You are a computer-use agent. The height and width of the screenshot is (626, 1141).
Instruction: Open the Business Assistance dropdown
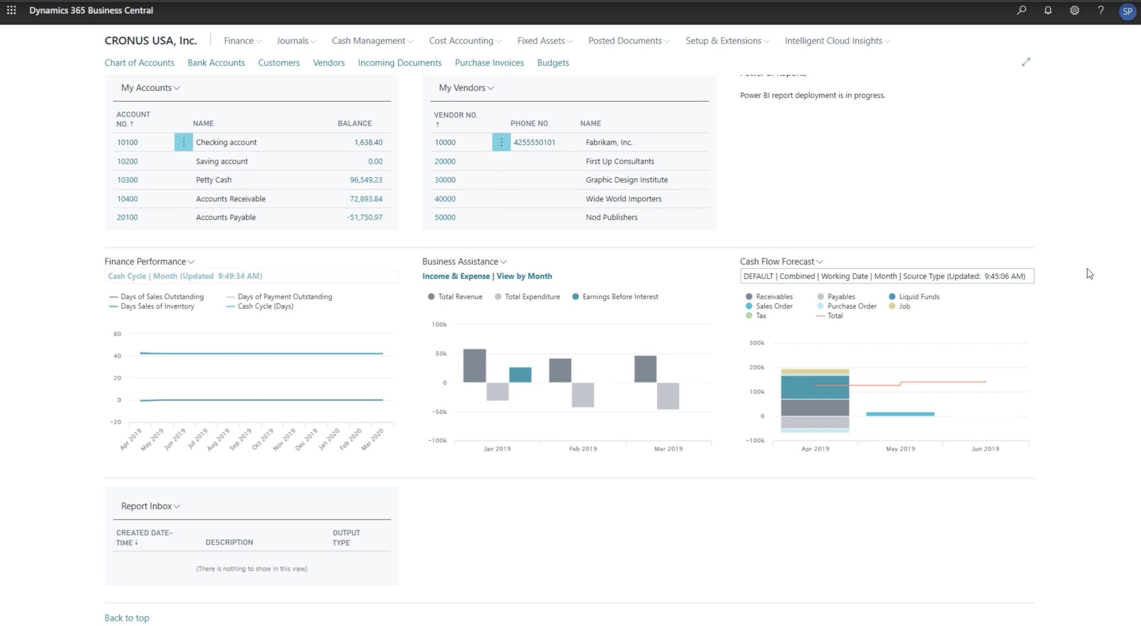[x=464, y=262]
